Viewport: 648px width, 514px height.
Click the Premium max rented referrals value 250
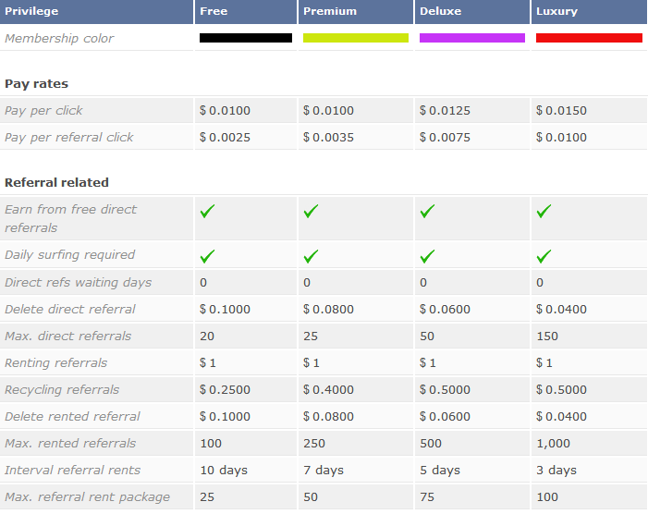click(314, 444)
